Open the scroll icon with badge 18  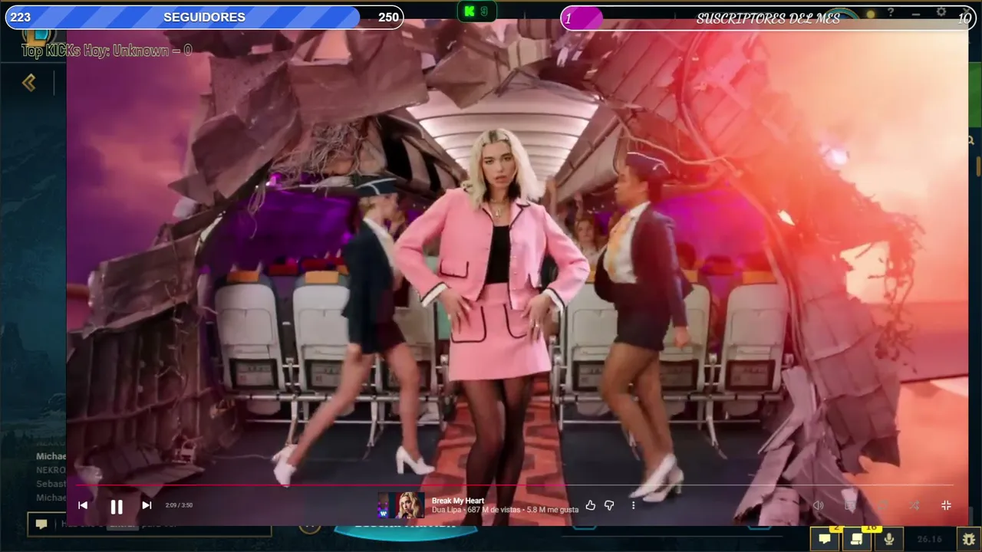click(857, 538)
